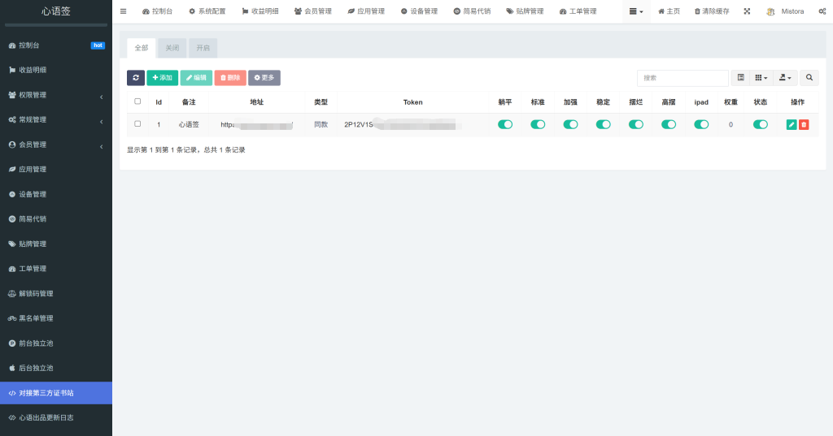Open 控制台 in top navigation
The image size is (833, 436).
click(x=157, y=11)
